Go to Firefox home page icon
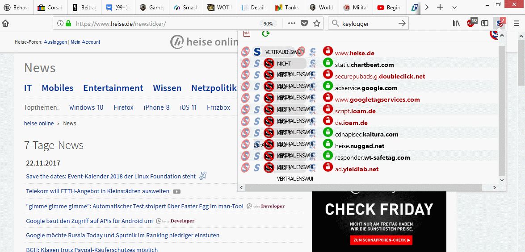The image size is (525, 252). click(5, 23)
